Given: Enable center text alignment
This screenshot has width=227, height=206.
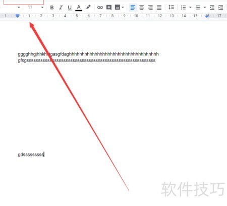Looking at the screenshot, I should (x=142, y=8).
